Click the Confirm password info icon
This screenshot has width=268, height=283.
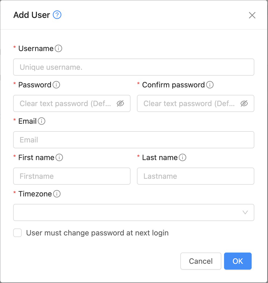[210, 85]
